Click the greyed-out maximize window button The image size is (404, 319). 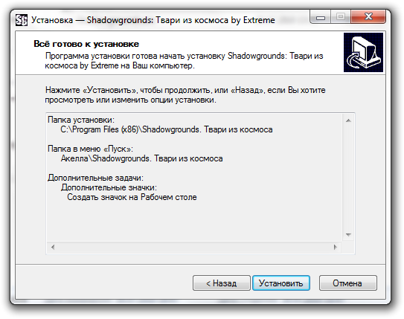point(341,17)
